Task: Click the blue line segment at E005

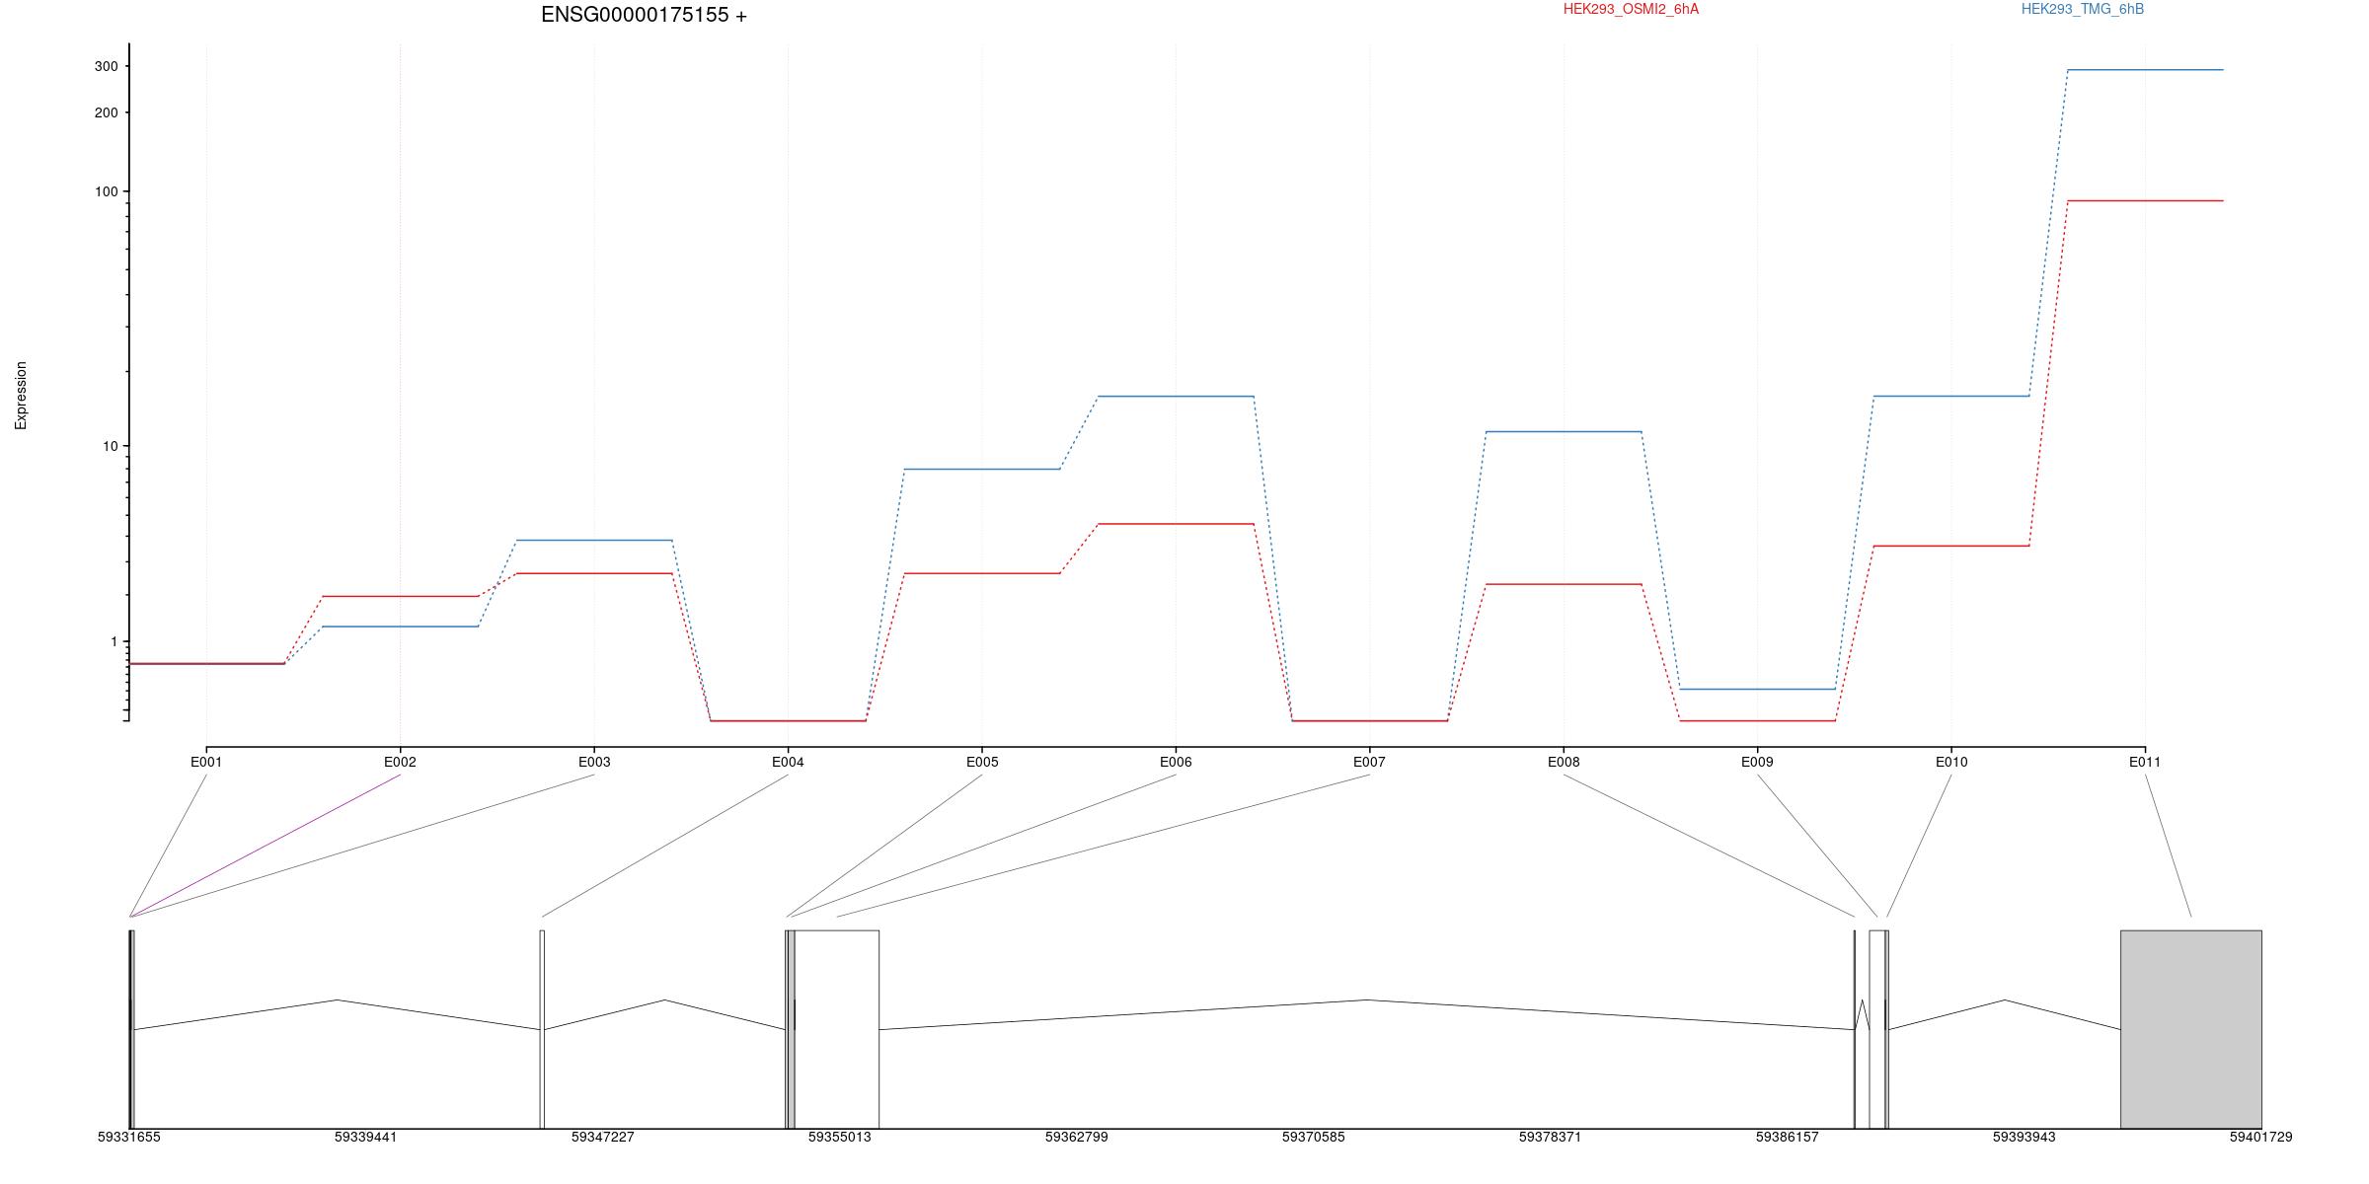Action: click(x=982, y=469)
